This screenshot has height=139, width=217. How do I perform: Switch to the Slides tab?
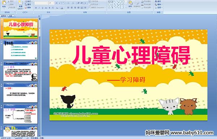4,16
